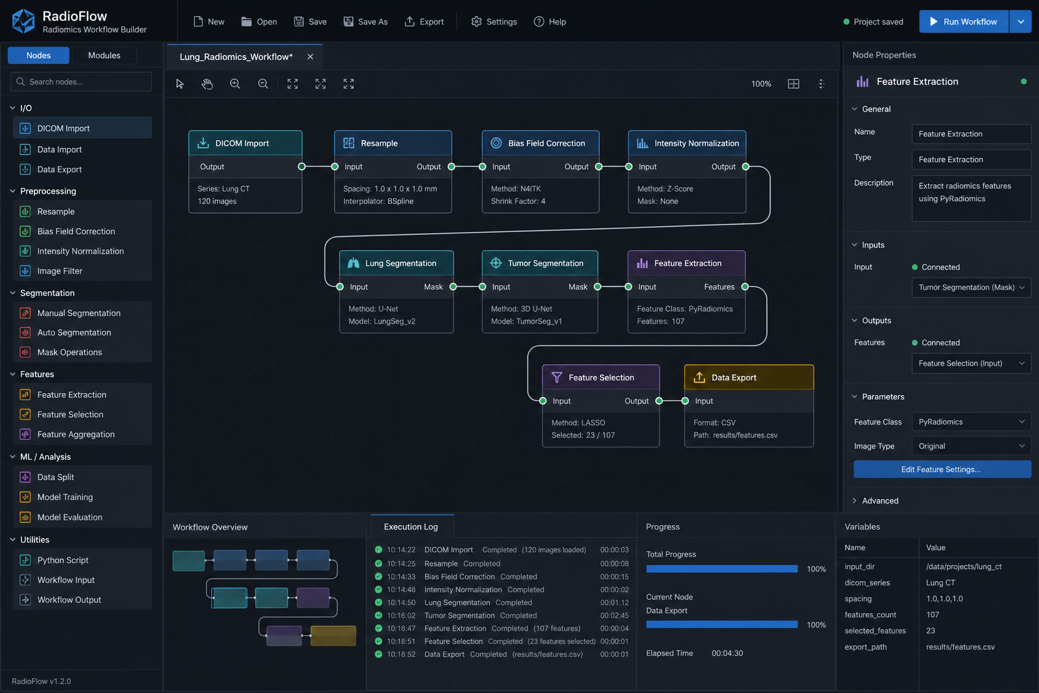Click the Search nodes input field
This screenshot has height=693, width=1039.
[x=81, y=82]
